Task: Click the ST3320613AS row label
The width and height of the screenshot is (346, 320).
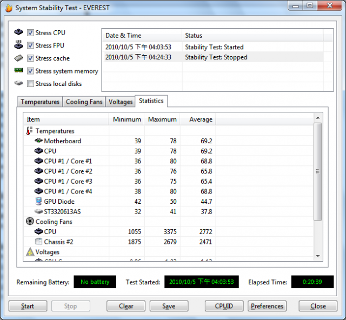Action: click(x=63, y=212)
